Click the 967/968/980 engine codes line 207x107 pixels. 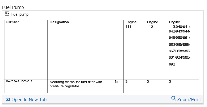(179, 51)
